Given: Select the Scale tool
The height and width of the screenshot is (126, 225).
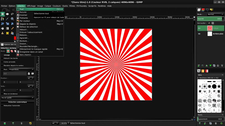Looking at the screenshot, I should coord(8,24).
